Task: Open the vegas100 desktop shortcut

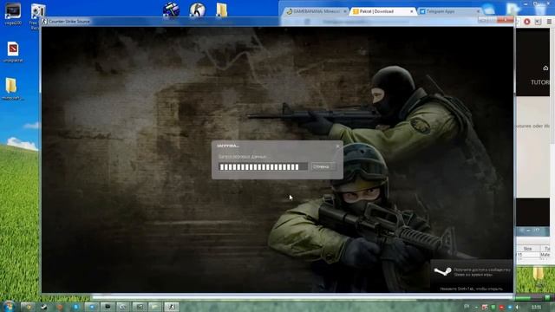Action: [x=13, y=14]
